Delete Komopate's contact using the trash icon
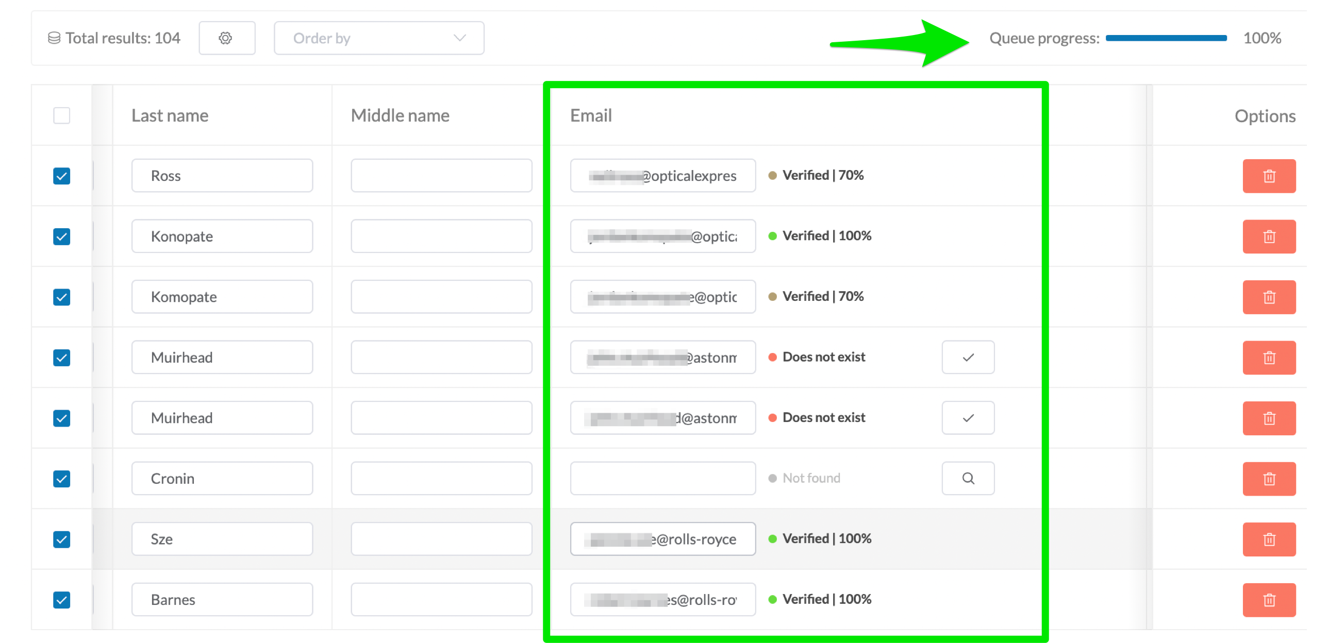 tap(1269, 297)
